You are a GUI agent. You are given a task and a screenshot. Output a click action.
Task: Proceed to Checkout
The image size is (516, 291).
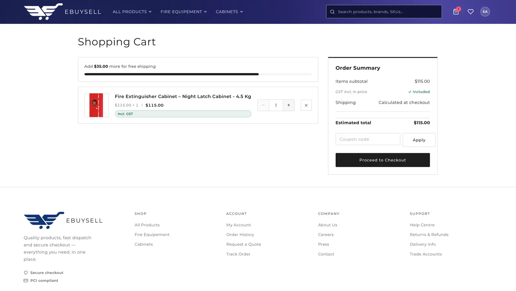click(x=382, y=160)
